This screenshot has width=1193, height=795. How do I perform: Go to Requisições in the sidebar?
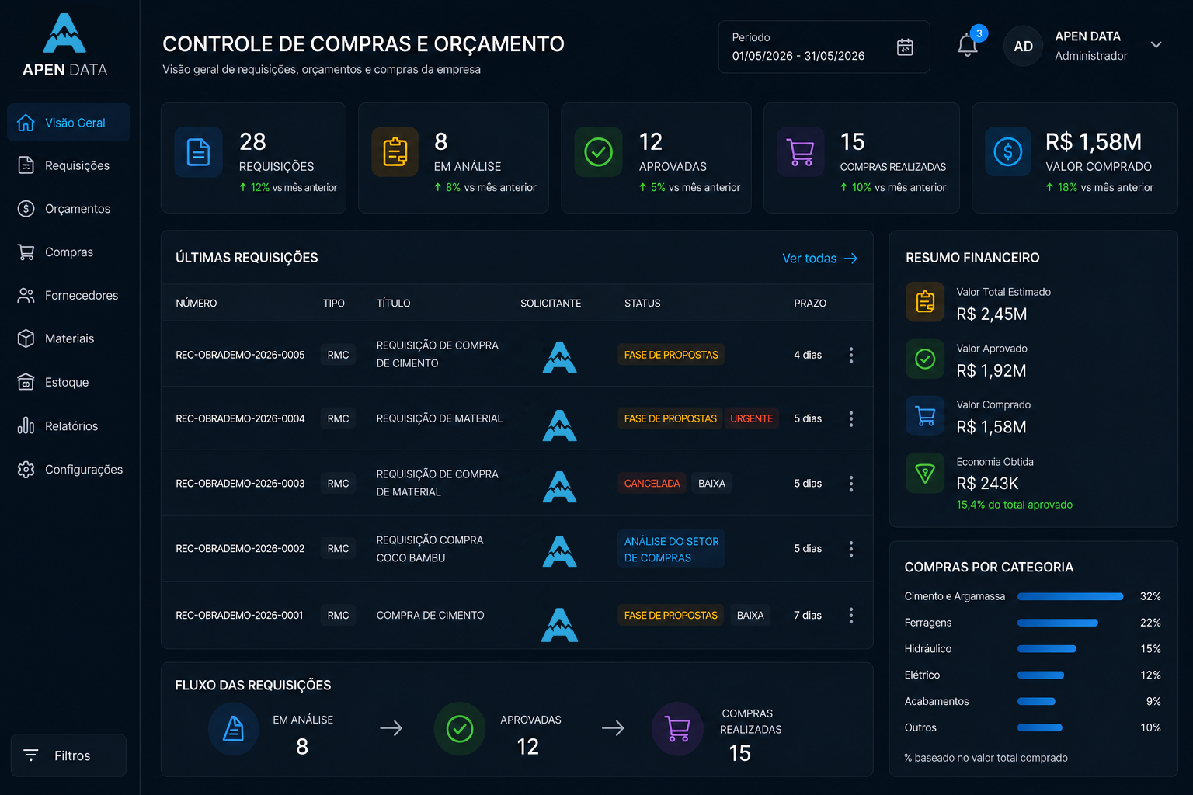(68, 165)
